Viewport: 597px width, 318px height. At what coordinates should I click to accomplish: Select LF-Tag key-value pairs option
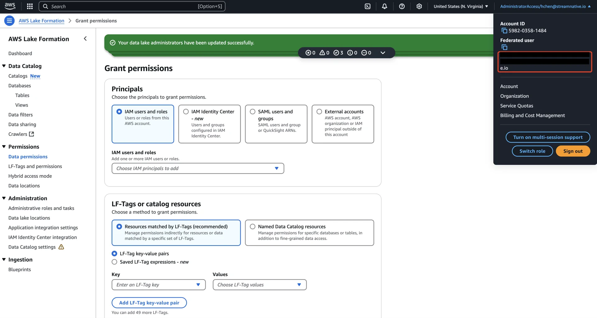(x=114, y=254)
